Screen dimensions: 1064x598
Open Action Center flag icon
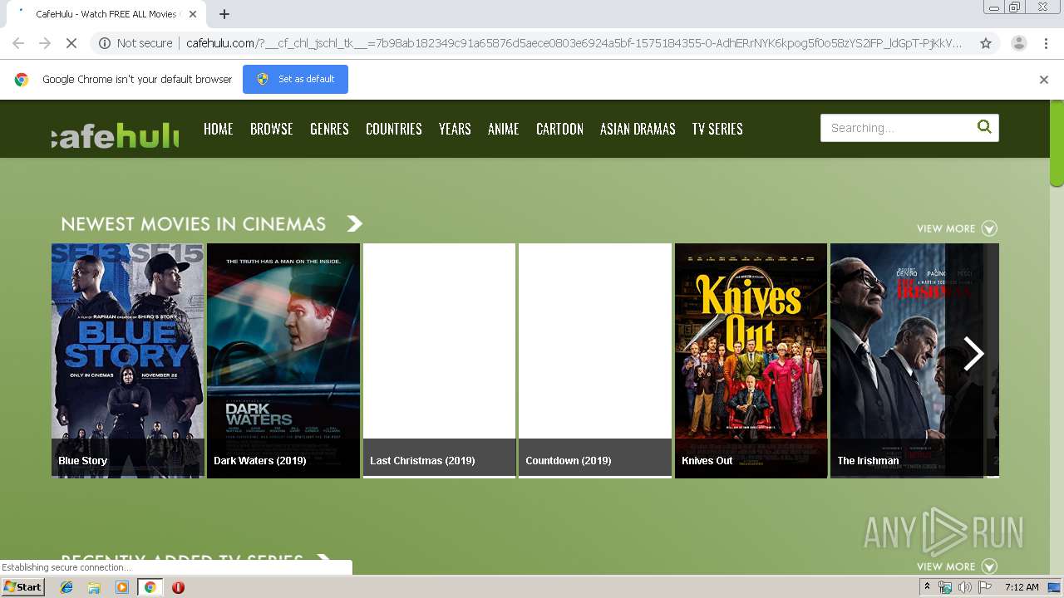[x=985, y=587]
